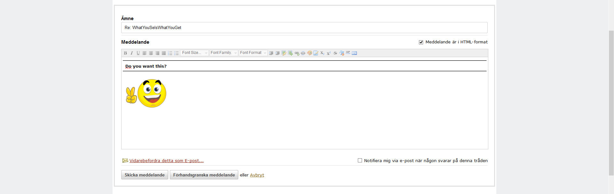Open Vidarebefordra detta som E-post link

(166, 161)
